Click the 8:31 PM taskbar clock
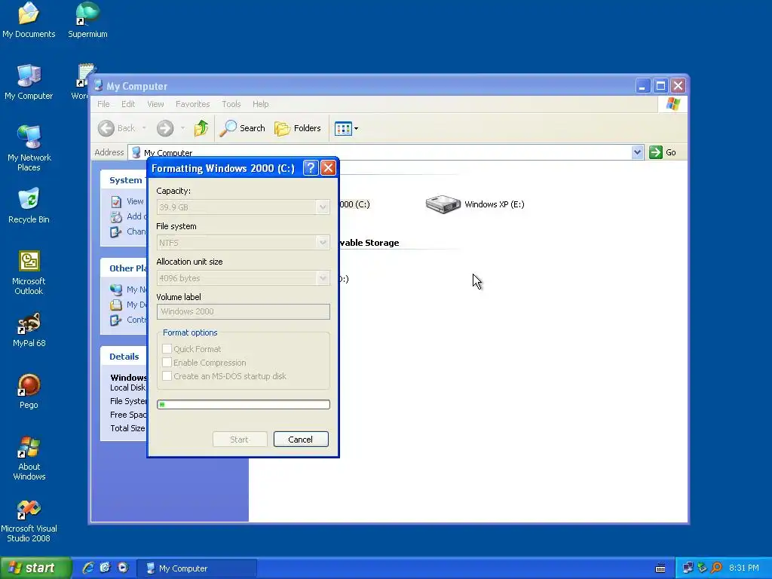 744,568
